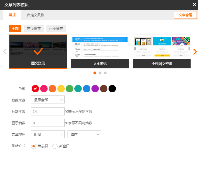Open the 数据来源 dropdown
The image size is (198, 173).
48,99
